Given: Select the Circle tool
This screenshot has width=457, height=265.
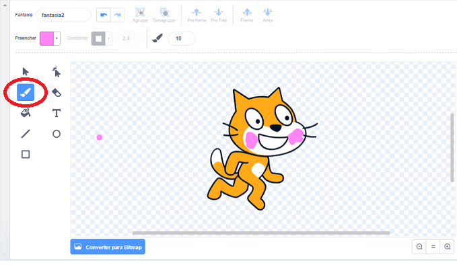Looking at the screenshot, I should (x=57, y=134).
